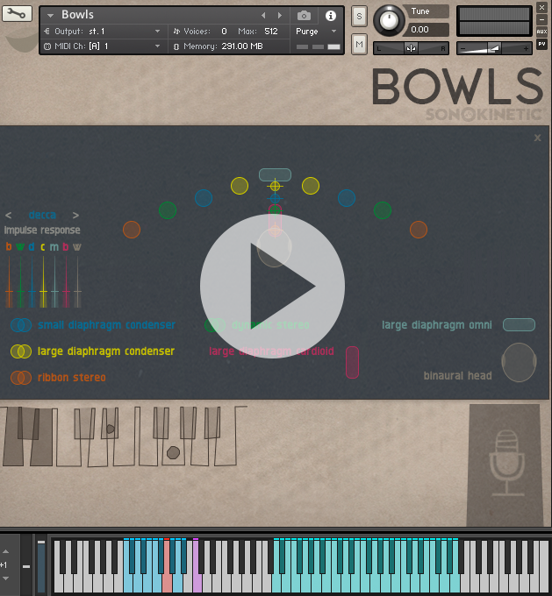Adjust the instrument volume slider
The image size is (552, 596).
494,48
